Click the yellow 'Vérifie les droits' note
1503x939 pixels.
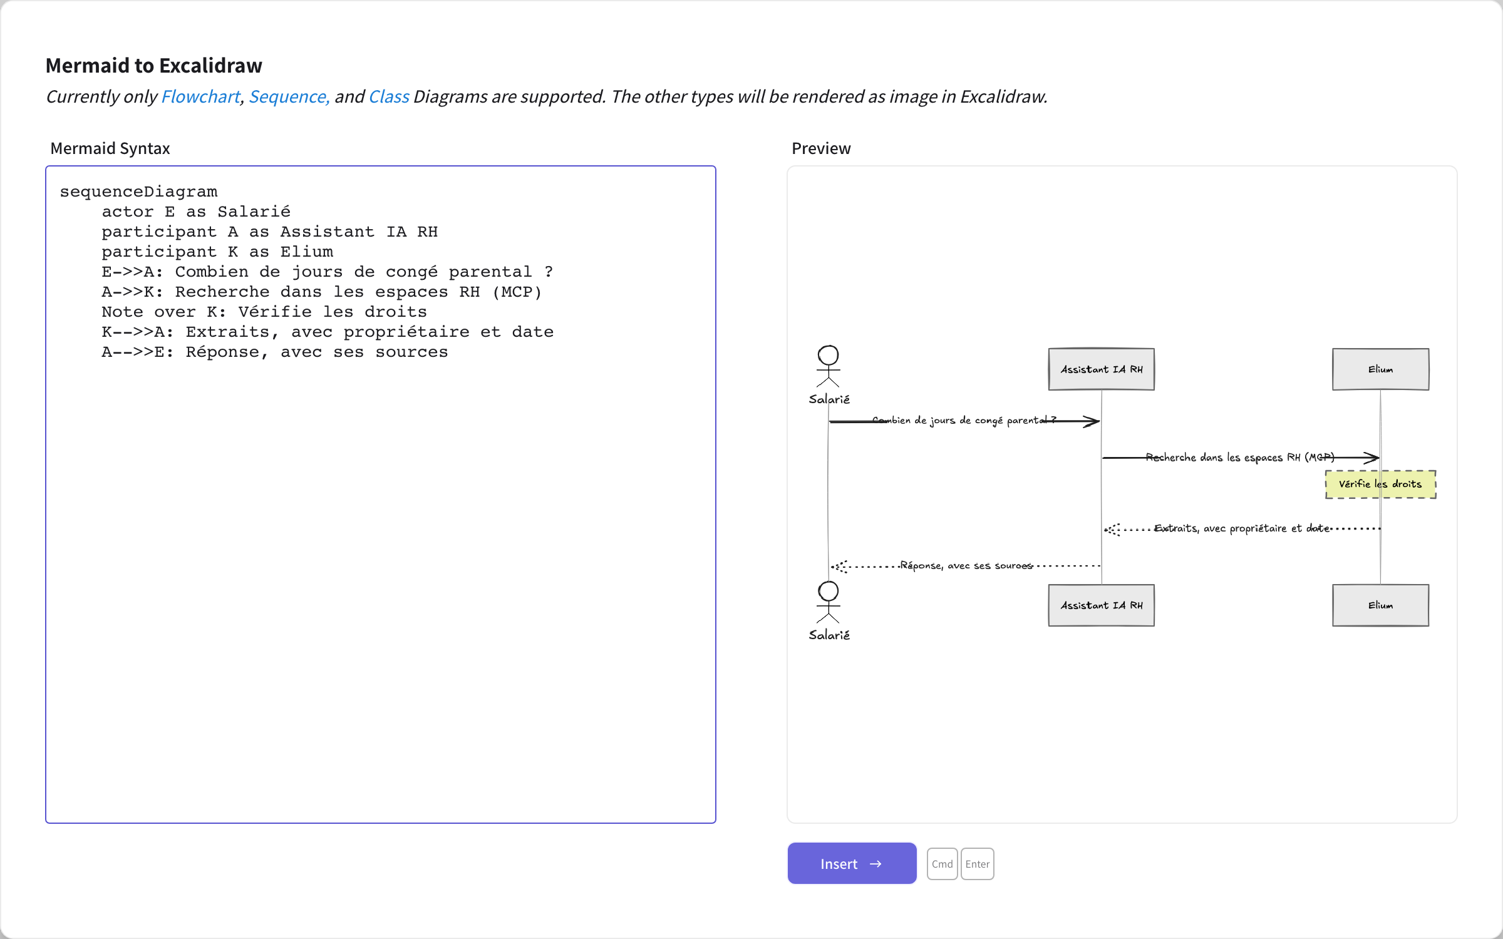(x=1380, y=484)
